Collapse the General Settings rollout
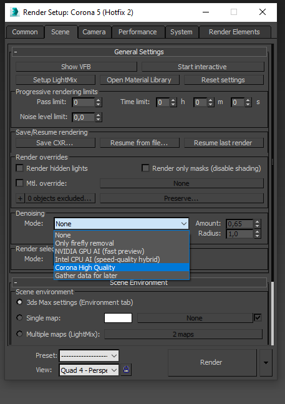Image resolution: width=285 pixels, height=404 pixels. click(16, 52)
